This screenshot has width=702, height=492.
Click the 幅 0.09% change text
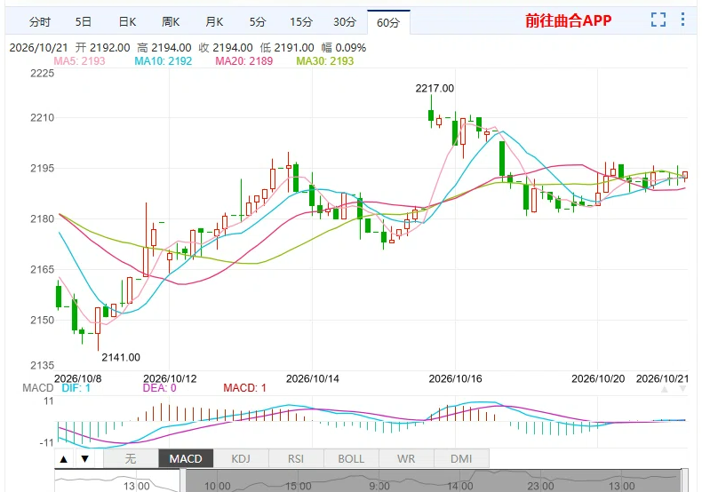(343, 47)
